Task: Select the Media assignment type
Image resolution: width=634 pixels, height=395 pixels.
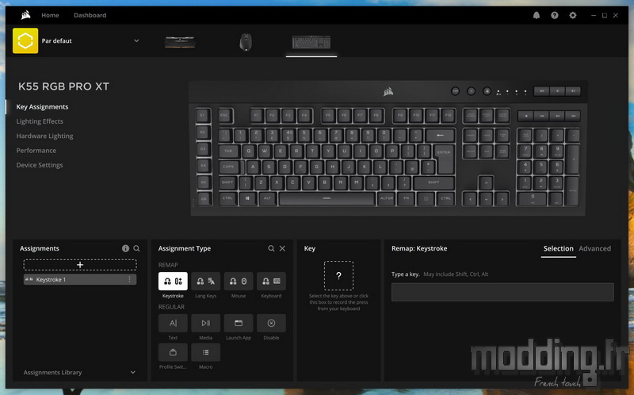Action: click(x=205, y=323)
